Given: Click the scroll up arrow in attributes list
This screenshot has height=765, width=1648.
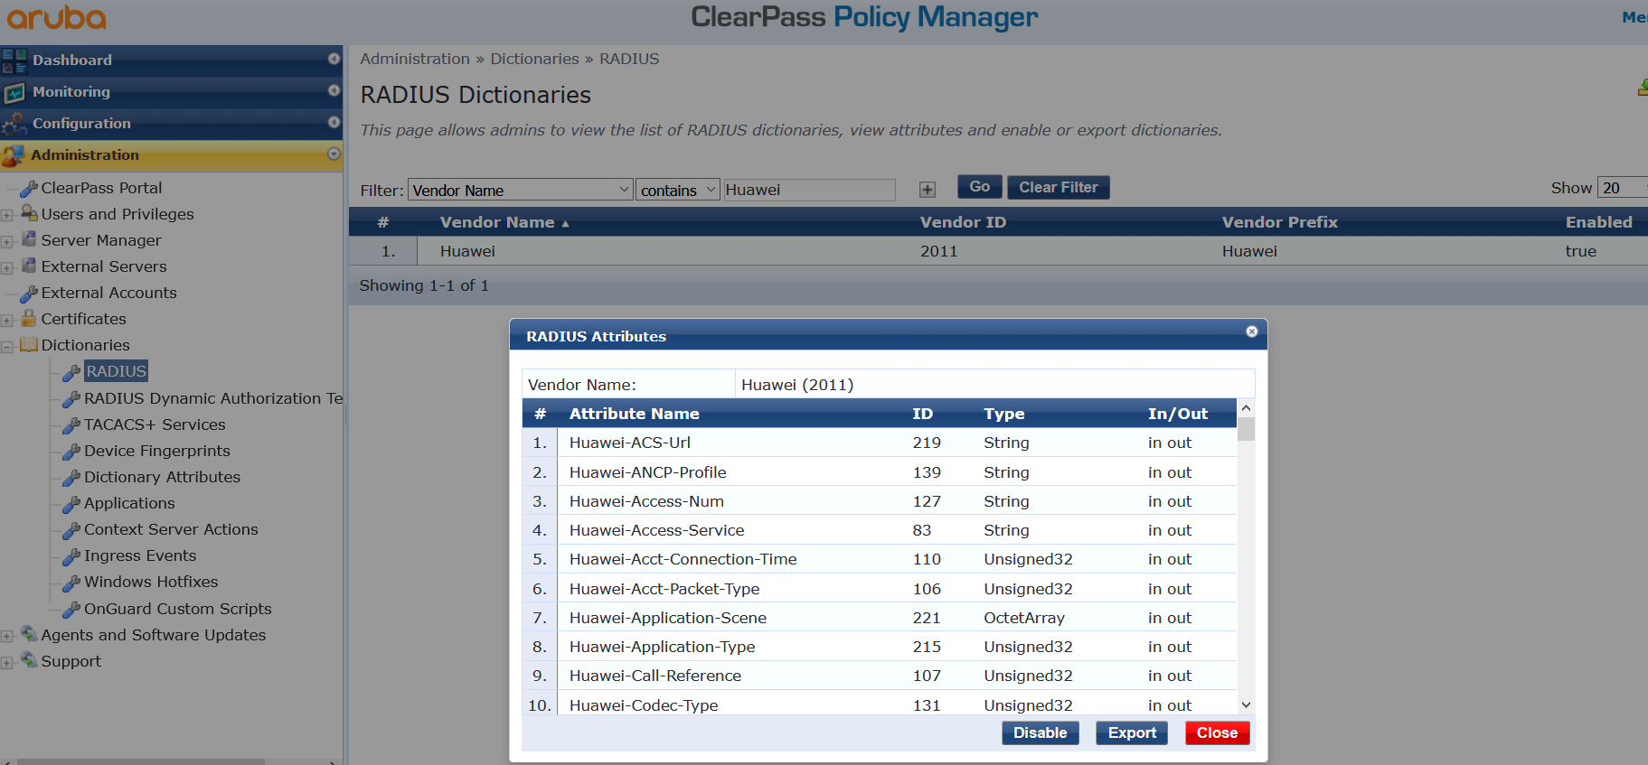Looking at the screenshot, I should [1246, 408].
